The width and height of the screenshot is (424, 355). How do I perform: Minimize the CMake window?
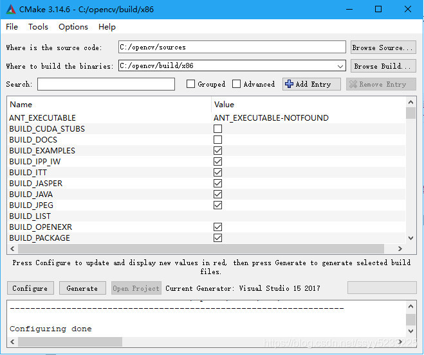click(x=349, y=10)
